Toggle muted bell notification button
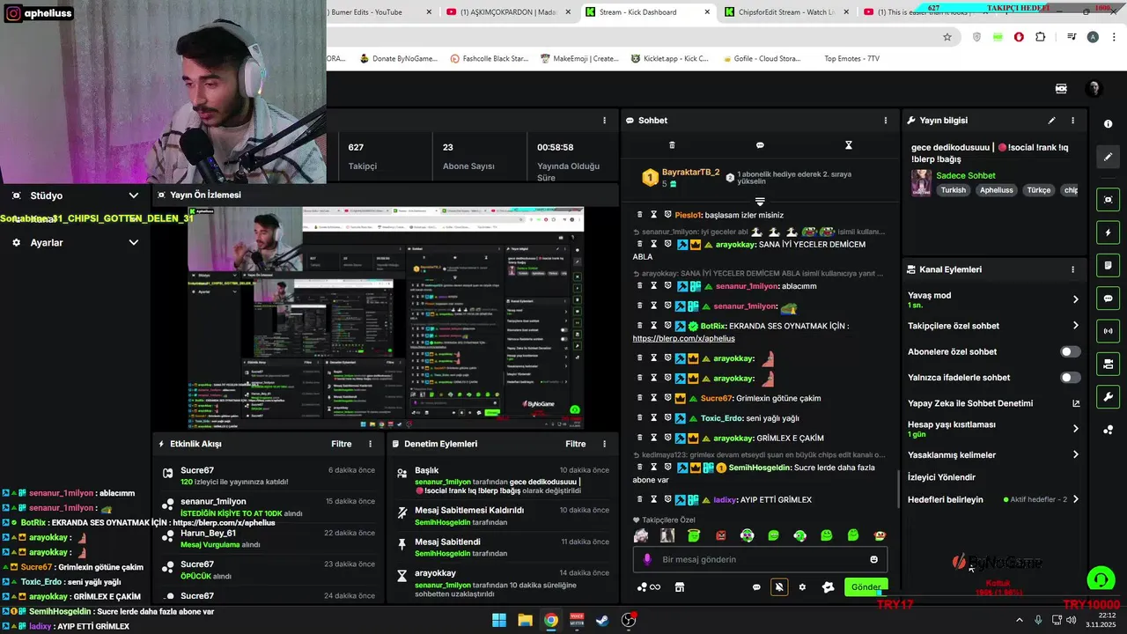The height and width of the screenshot is (634, 1127). tap(778, 587)
